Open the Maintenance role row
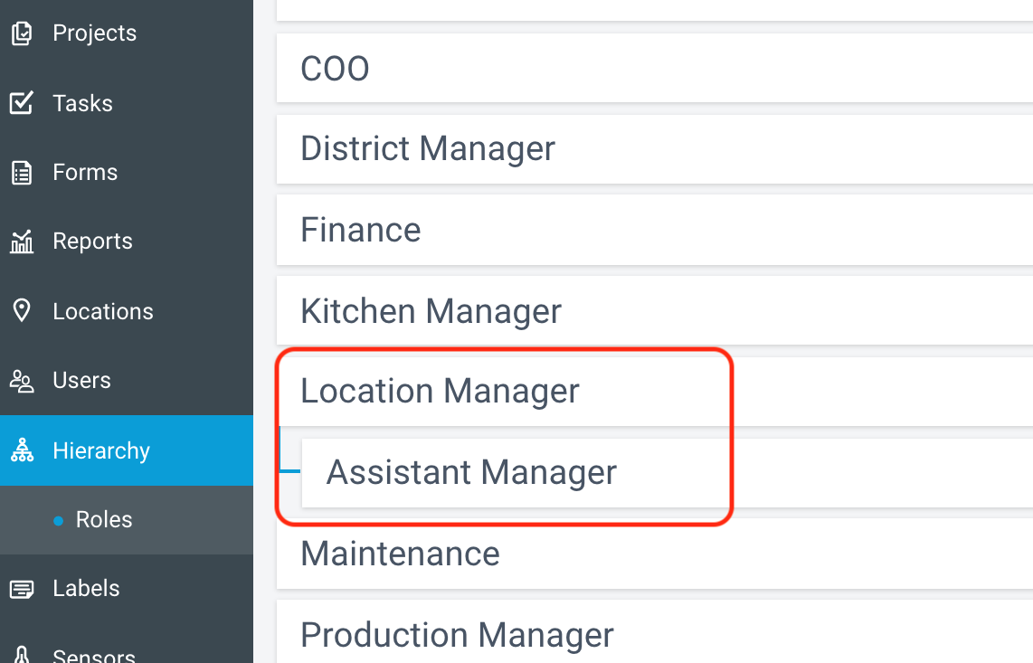The image size is (1033, 663). (655, 554)
